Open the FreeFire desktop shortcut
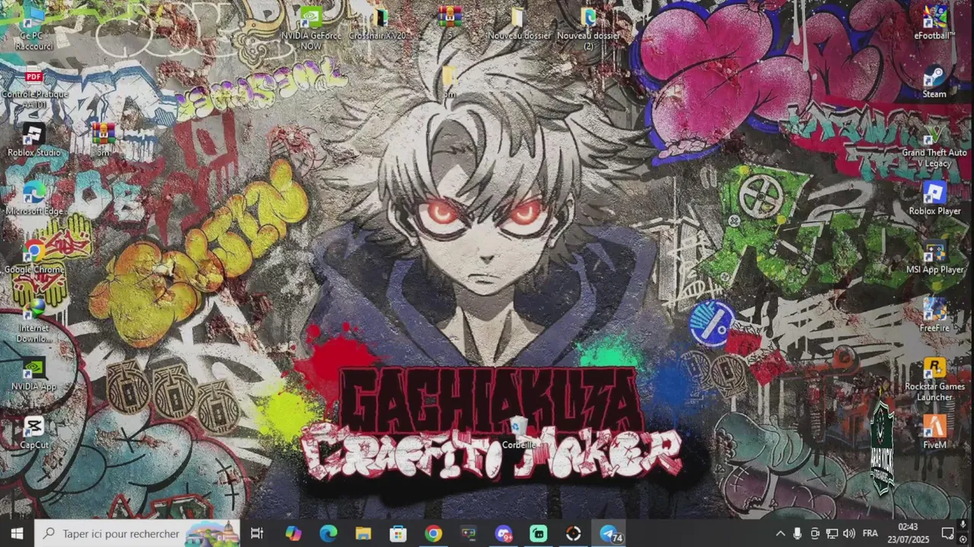The width and height of the screenshot is (974, 547). pyautogui.click(x=934, y=315)
